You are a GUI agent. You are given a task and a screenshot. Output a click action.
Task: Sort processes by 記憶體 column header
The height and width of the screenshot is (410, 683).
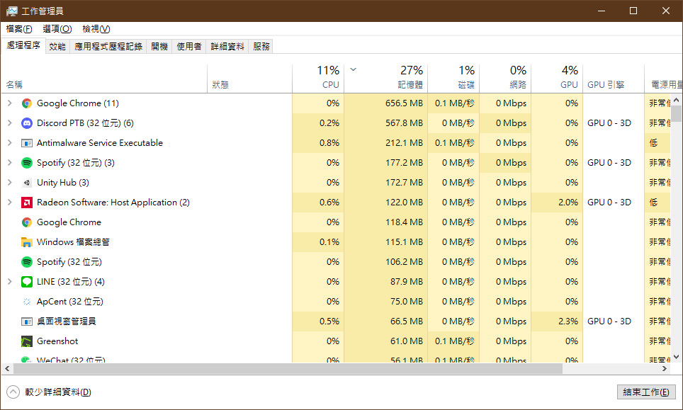[x=386, y=79]
